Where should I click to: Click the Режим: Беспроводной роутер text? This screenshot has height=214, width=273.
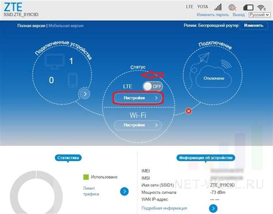(x=211, y=25)
